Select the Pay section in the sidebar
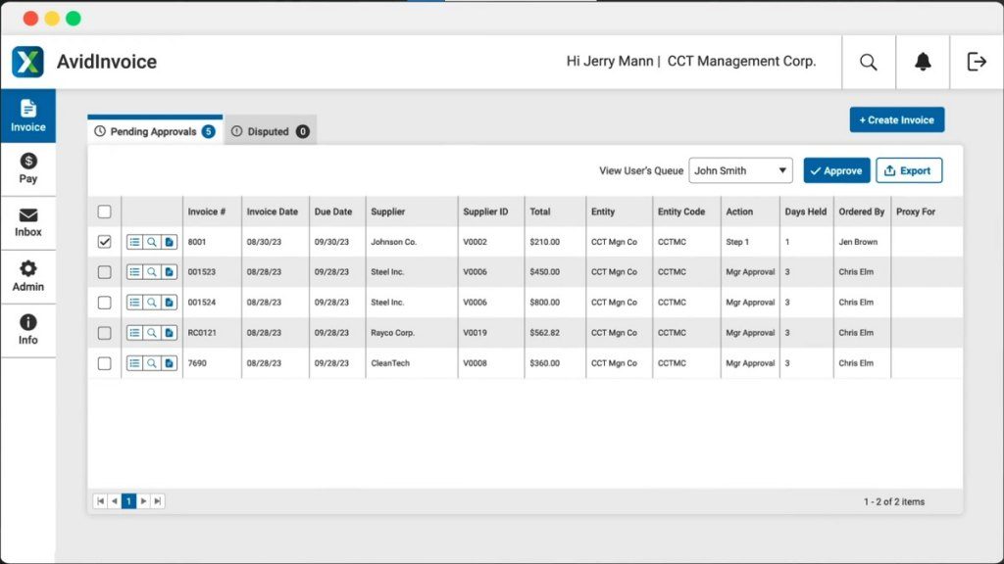 click(28, 167)
